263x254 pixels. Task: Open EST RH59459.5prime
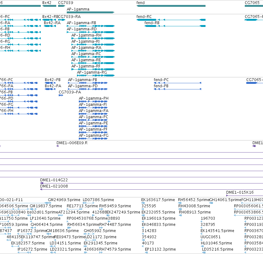tap(115, 206)
